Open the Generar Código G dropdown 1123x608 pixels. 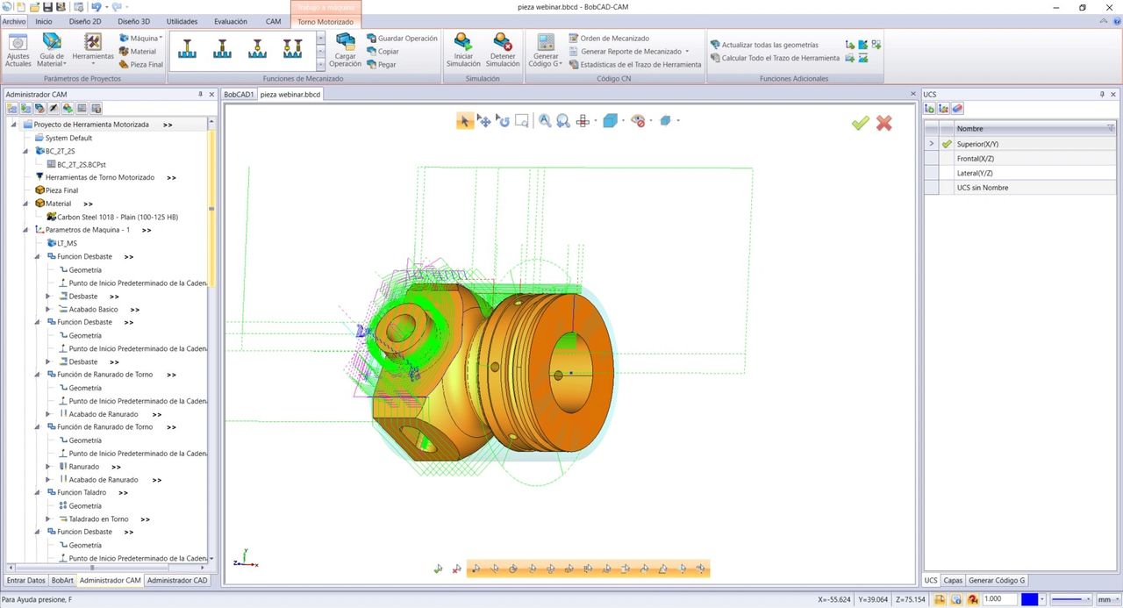[546, 51]
